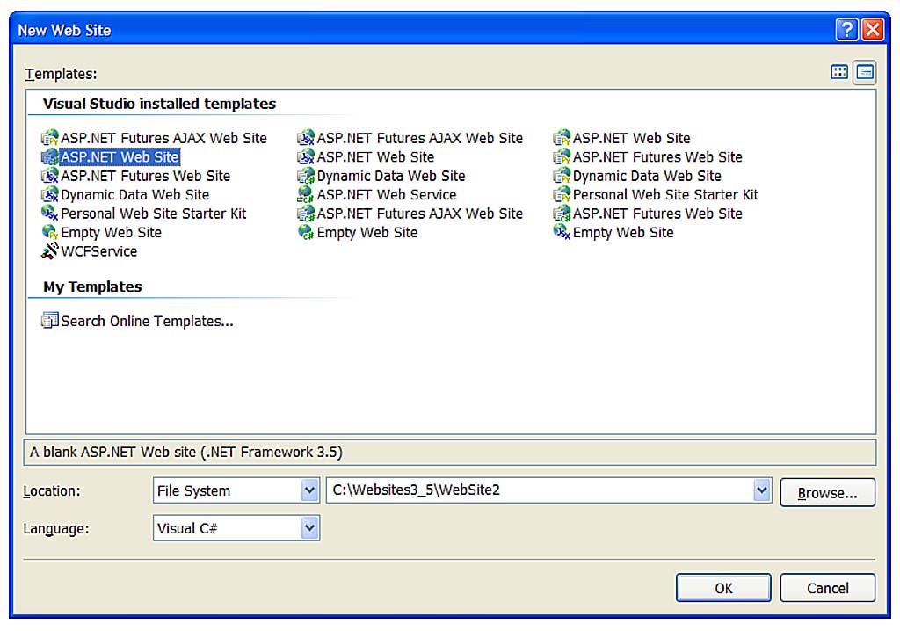Expand the website path history dropdown arrow
This screenshot has width=900, height=631.
(762, 490)
